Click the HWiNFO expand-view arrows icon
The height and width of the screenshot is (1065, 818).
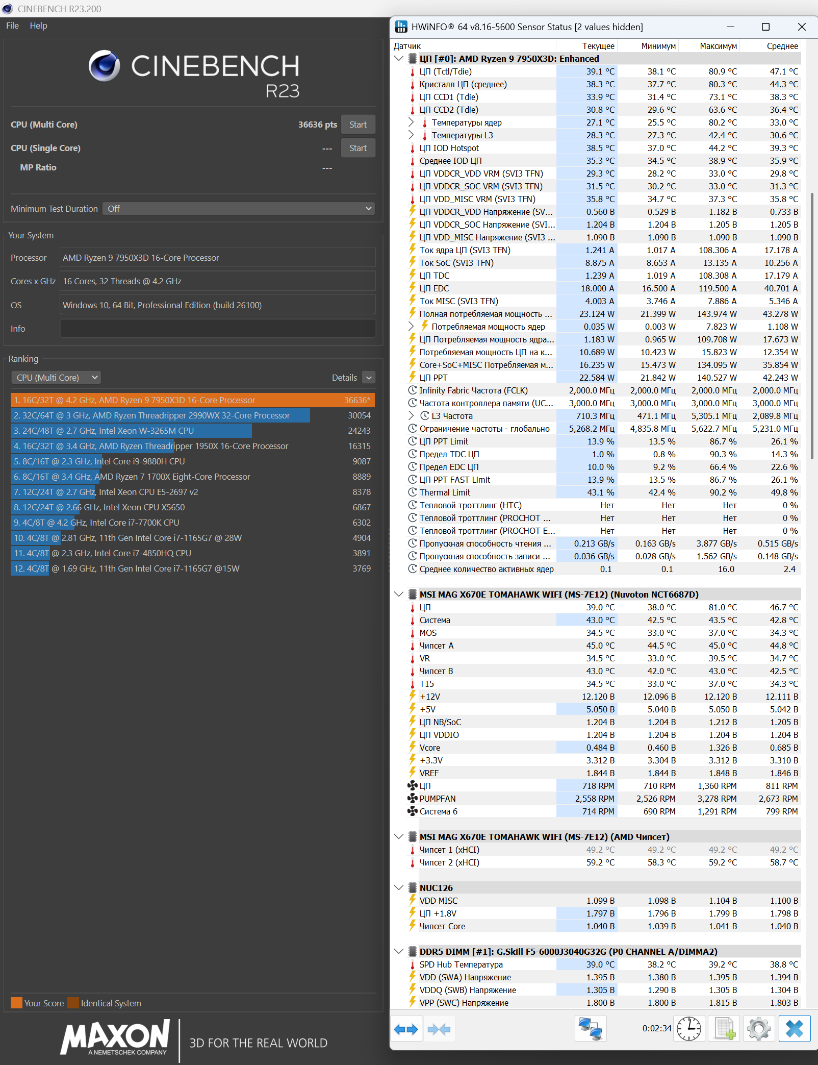click(x=406, y=1029)
